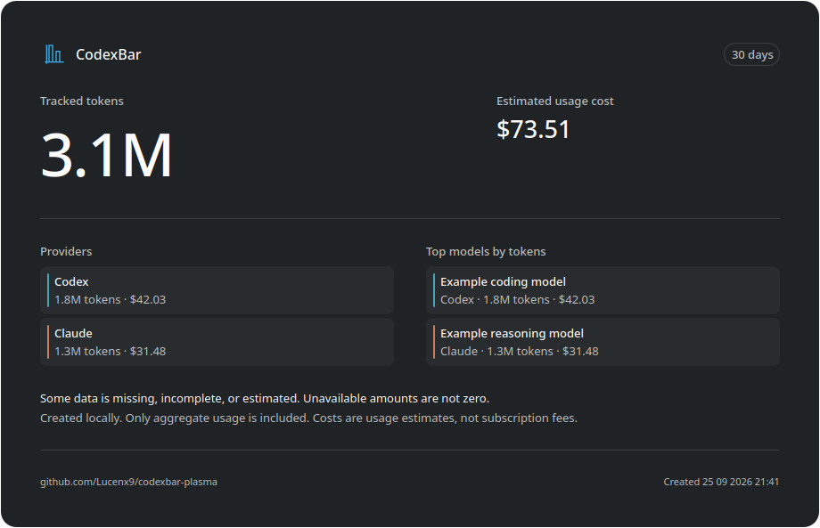Screen dimensions: 820x528
Task: Click the 1.8M tokens · $42.03 line under Codex provider
Action: click(111, 299)
